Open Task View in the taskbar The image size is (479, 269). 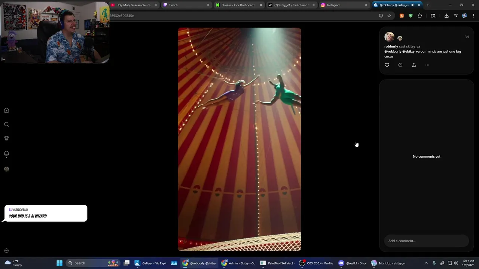tap(127, 263)
